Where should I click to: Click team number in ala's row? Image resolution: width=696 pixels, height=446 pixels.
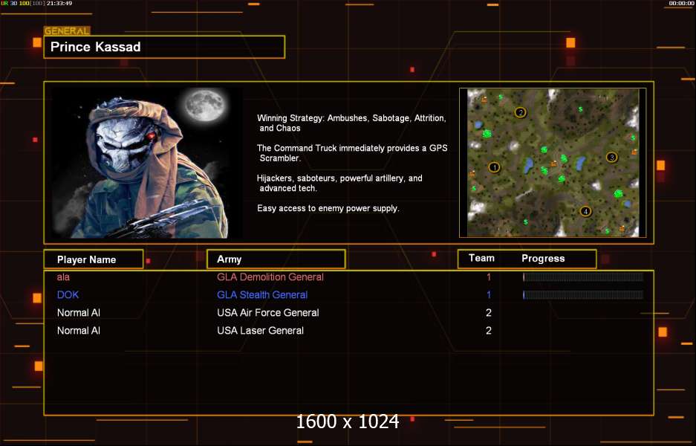[489, 277]
